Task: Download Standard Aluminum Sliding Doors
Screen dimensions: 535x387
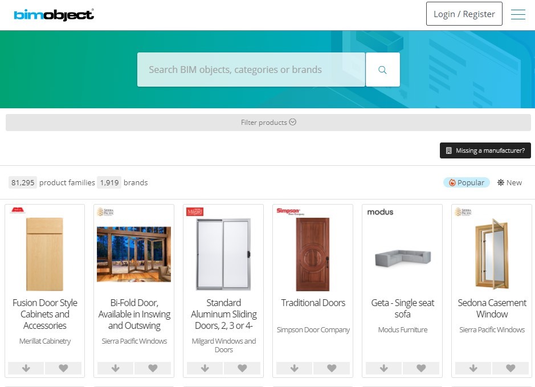Action: (205, 368)
